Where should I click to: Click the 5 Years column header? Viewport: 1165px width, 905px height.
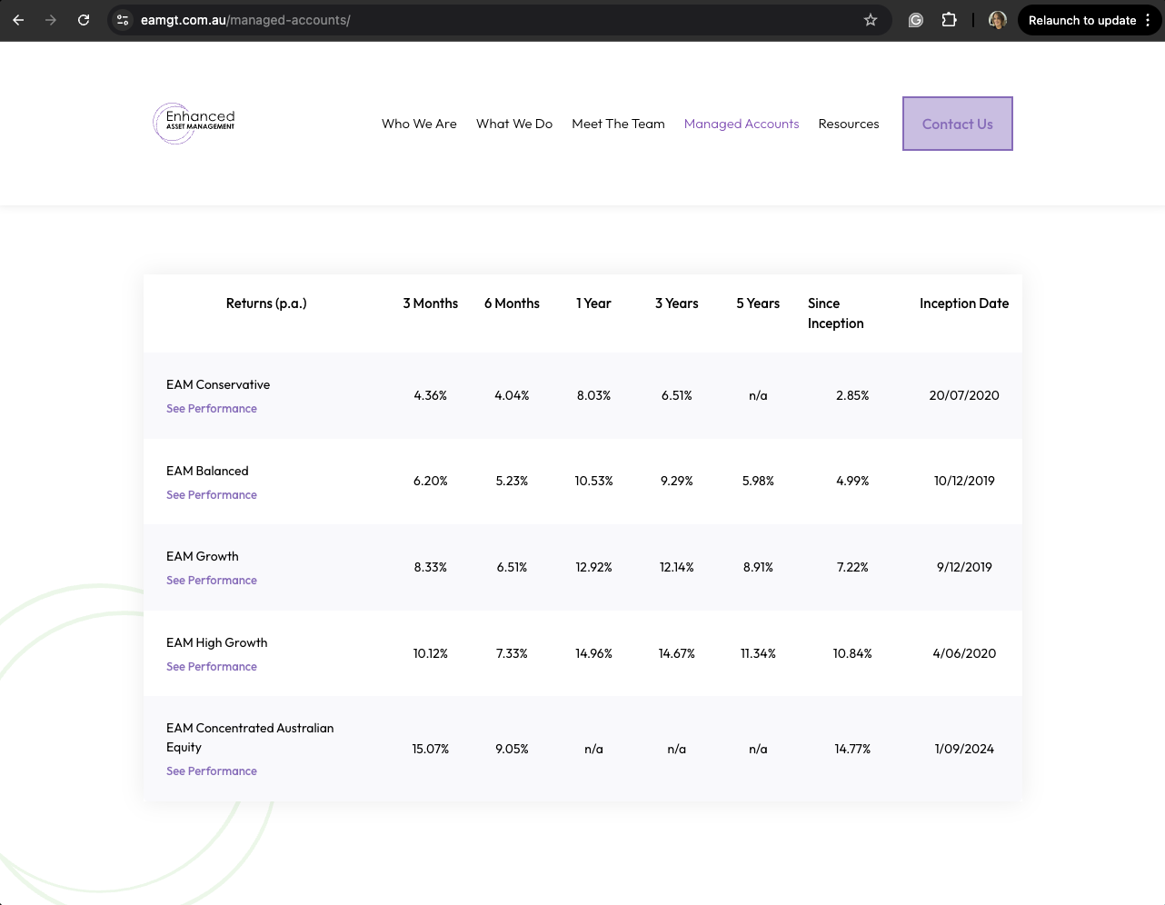point(758,303)
